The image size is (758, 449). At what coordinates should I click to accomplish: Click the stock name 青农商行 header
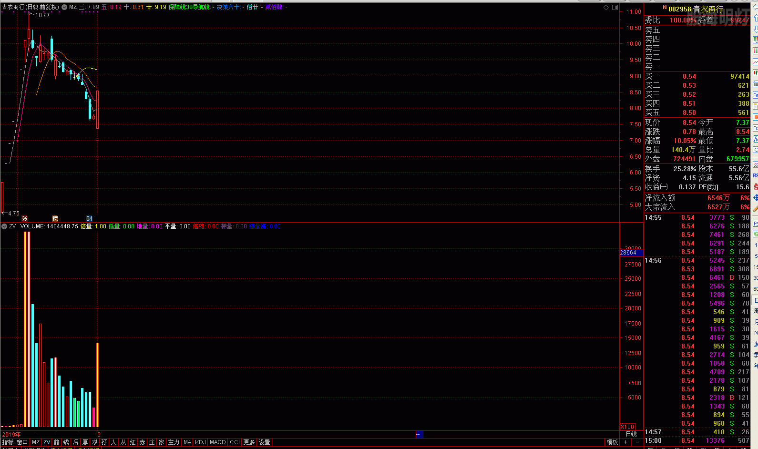coord(708,9)
